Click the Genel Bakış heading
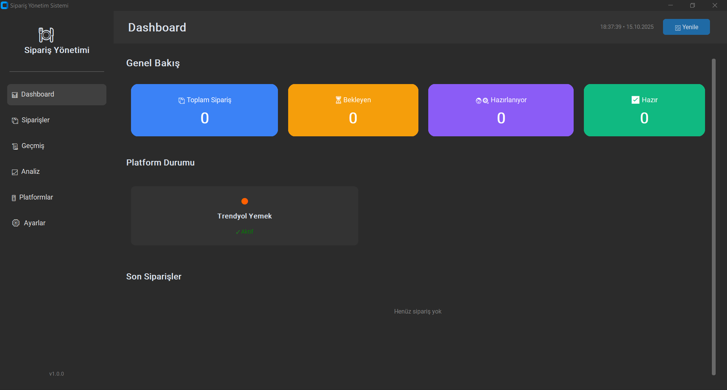The width and height of the screenshot is (727, 390). [x=153, y=63]
